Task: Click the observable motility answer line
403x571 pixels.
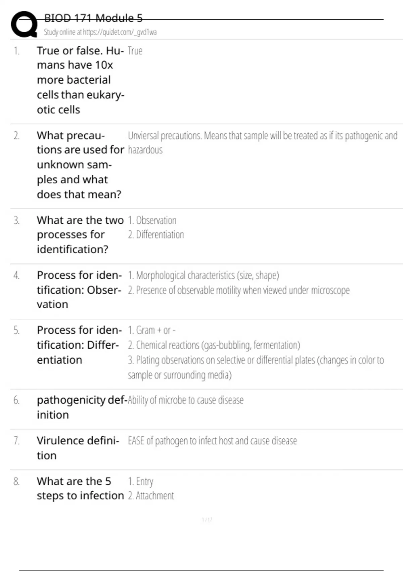Action: pos(238,290)
